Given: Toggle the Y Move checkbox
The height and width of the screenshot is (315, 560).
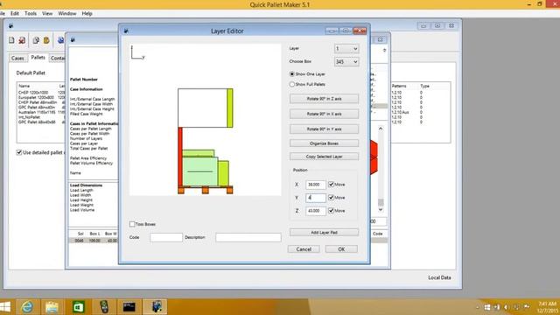Looking at the screenshot, I should 331,197.
